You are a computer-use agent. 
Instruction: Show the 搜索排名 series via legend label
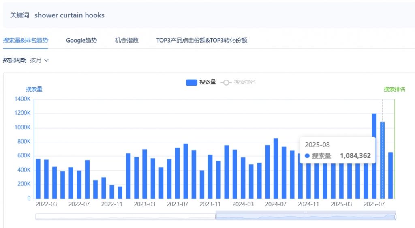tap(245, 82)
